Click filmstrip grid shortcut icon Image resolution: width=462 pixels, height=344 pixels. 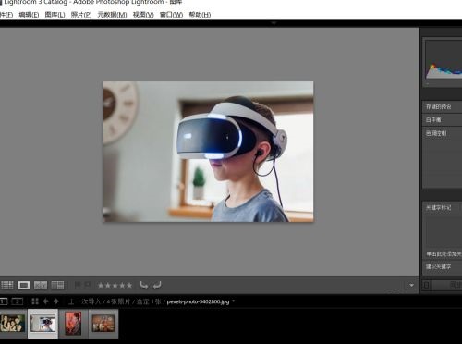tap(35, 301)
